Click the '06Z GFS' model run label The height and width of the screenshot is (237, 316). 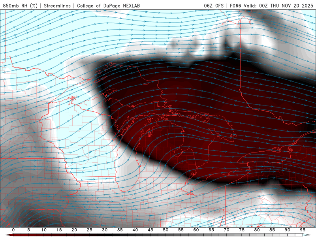tap(214, 6)
